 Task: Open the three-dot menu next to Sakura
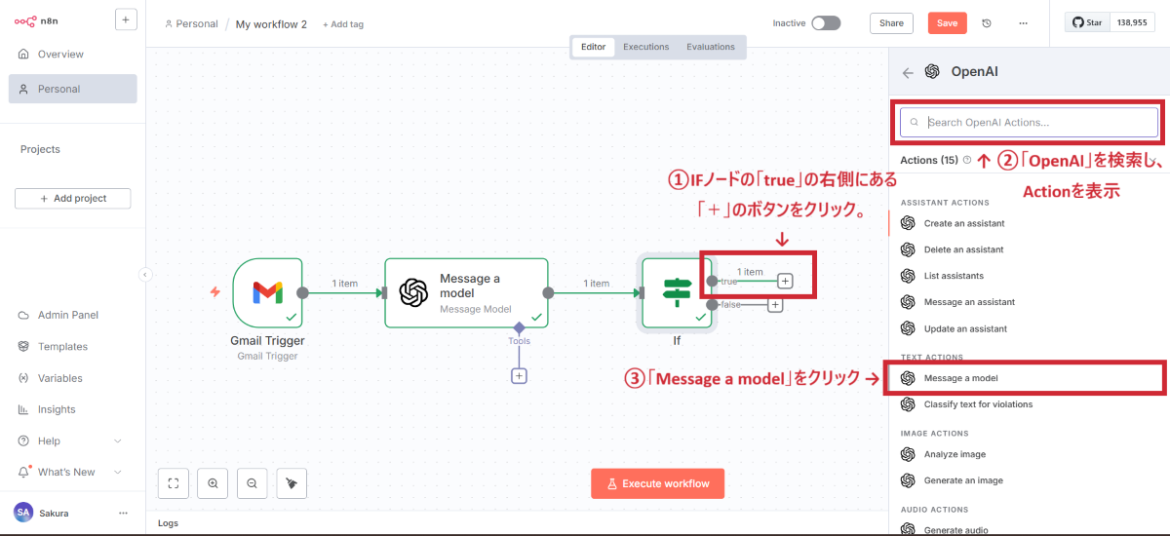(x=123, y=513)
